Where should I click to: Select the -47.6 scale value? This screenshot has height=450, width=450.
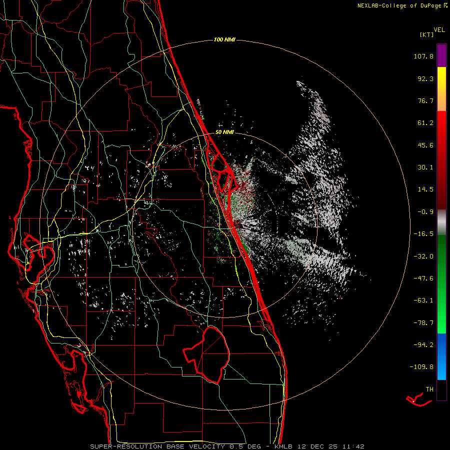pyautogui.click(x=423, y=278)
